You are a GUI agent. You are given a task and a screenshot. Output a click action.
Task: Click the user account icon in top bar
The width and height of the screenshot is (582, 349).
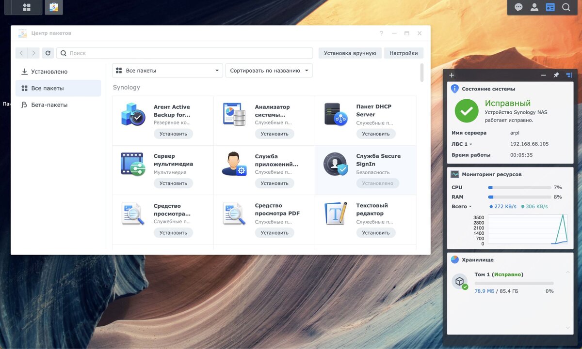(x=534, y=7)
